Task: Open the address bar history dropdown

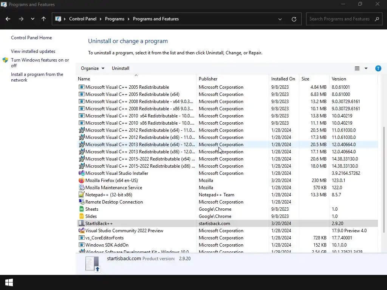Action: click(x=280, y=19)
